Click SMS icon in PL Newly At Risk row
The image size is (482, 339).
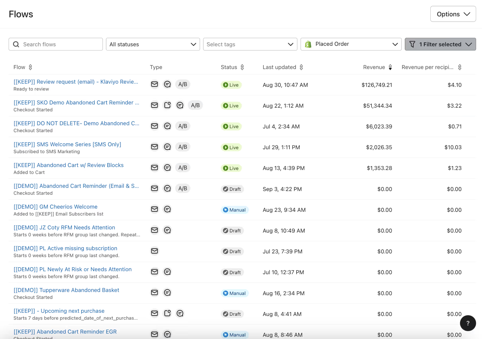click(167, 272)
